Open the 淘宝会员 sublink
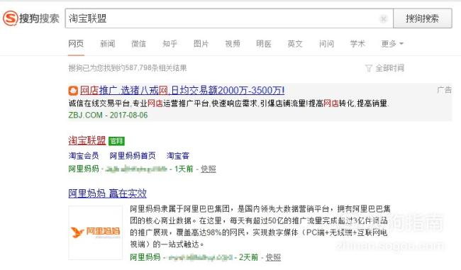Screen dimensions: 461x270 click(84, 156)
